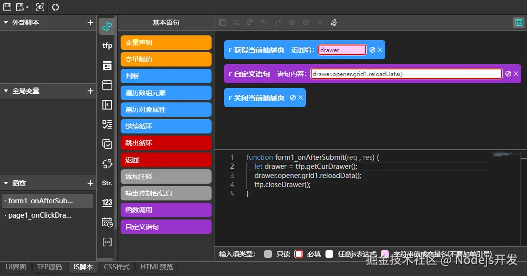
Task: Click the redo arrow icon
Action: click(x=278, y=22)
